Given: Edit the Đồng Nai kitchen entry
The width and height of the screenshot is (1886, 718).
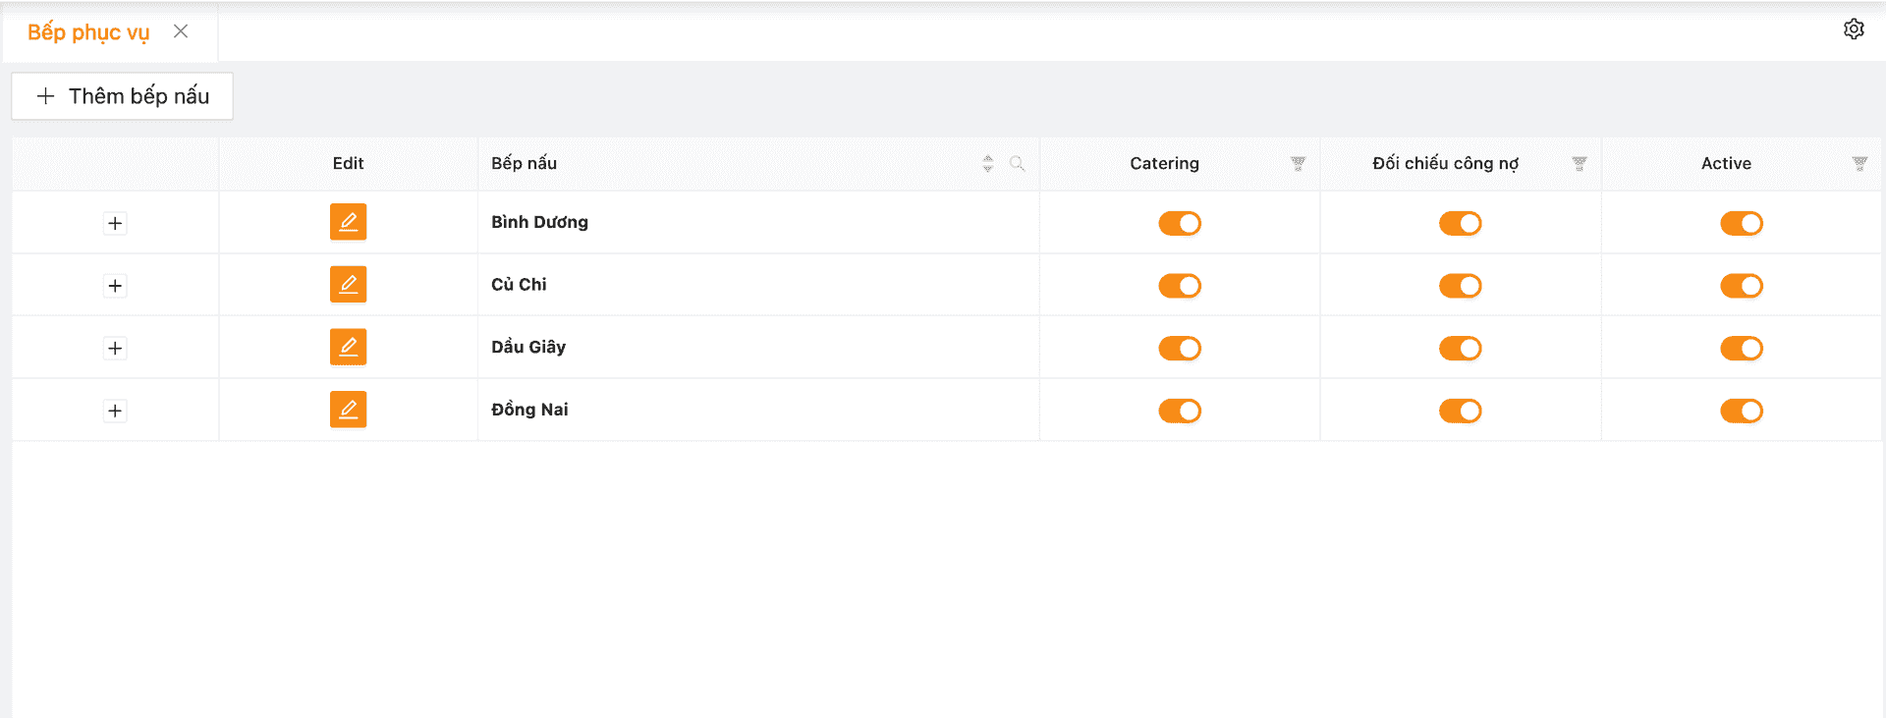Looking at the screenshot, I should tap(348, 410).
